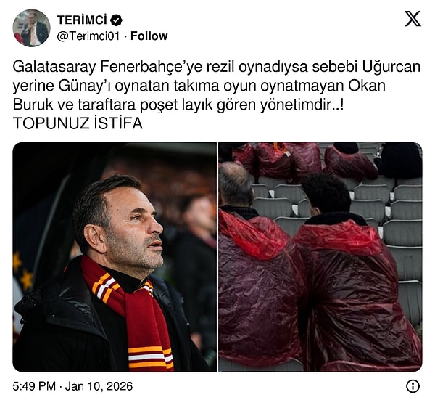Click the tweet's first line about Galatasaray Fenerbahçe'ye
The height and width of the screenshot is (408, 435).
tap(217, 67)
